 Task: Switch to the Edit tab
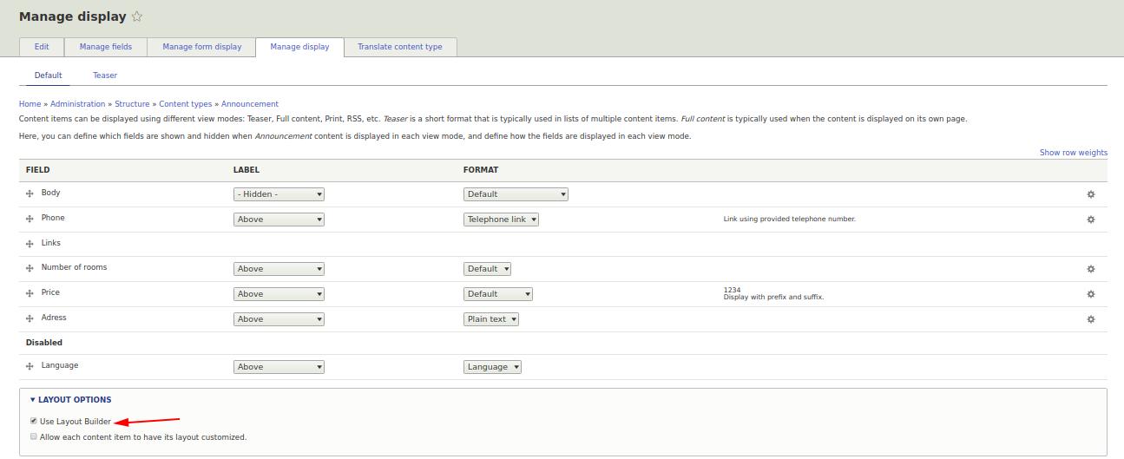(x=42, y=47)
